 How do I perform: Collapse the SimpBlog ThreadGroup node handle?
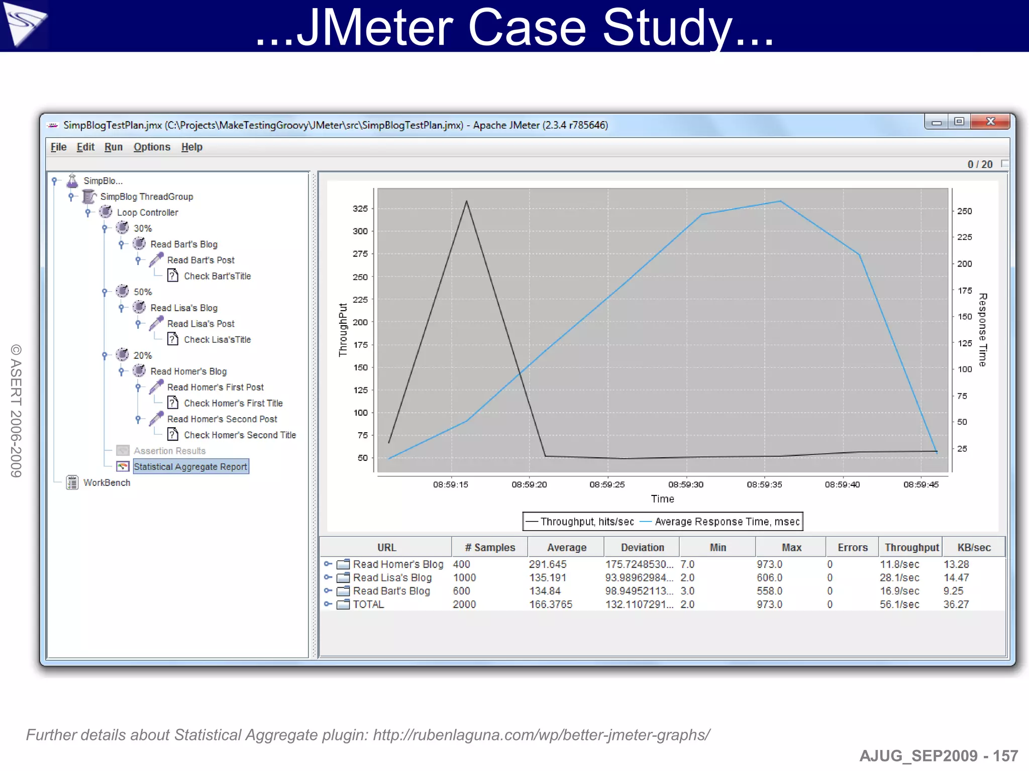tap(71, 197)
